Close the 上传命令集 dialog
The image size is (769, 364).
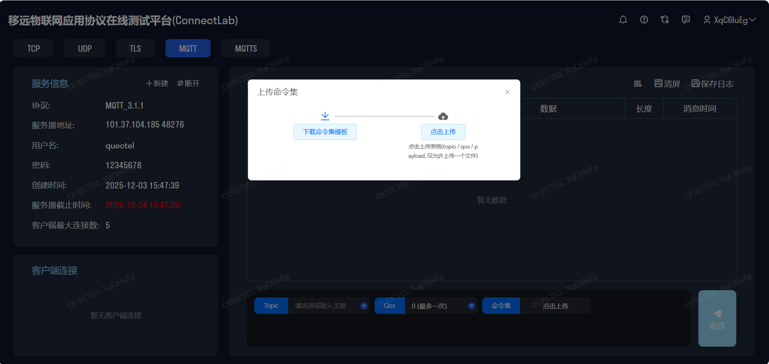[508, 92]
